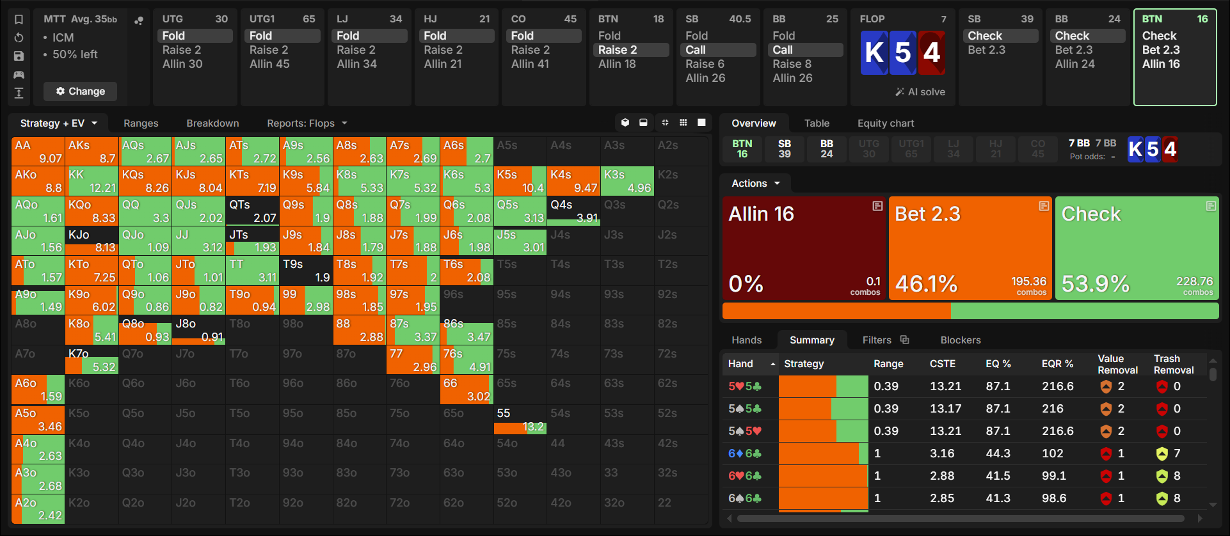Open the Blockers tab
The image size is (1230, 536).
point(960,340)
